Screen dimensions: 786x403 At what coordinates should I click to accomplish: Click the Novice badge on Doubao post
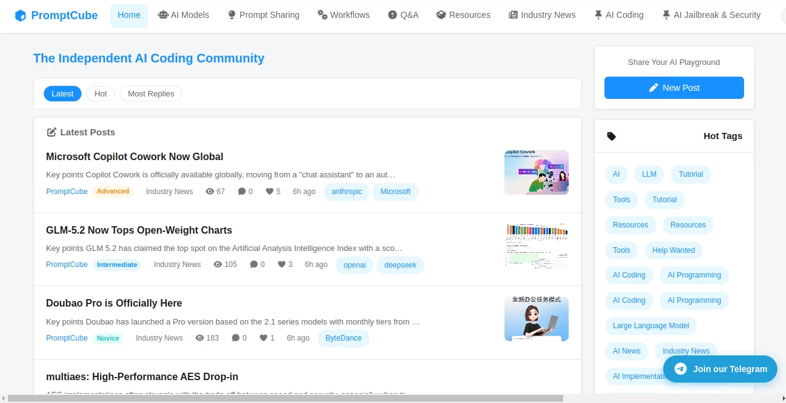108,338
